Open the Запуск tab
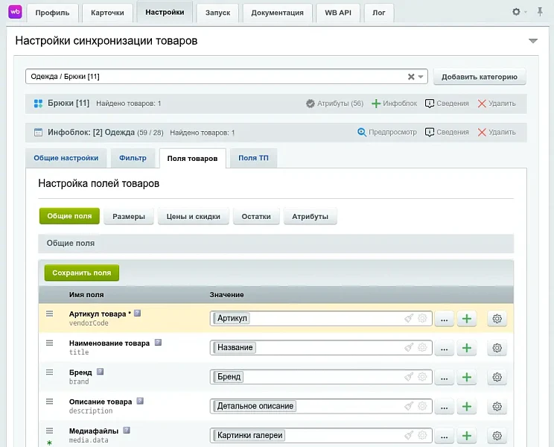 pos(217,13)
